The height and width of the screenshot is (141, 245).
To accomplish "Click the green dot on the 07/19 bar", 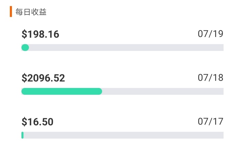I will [25, 48].
